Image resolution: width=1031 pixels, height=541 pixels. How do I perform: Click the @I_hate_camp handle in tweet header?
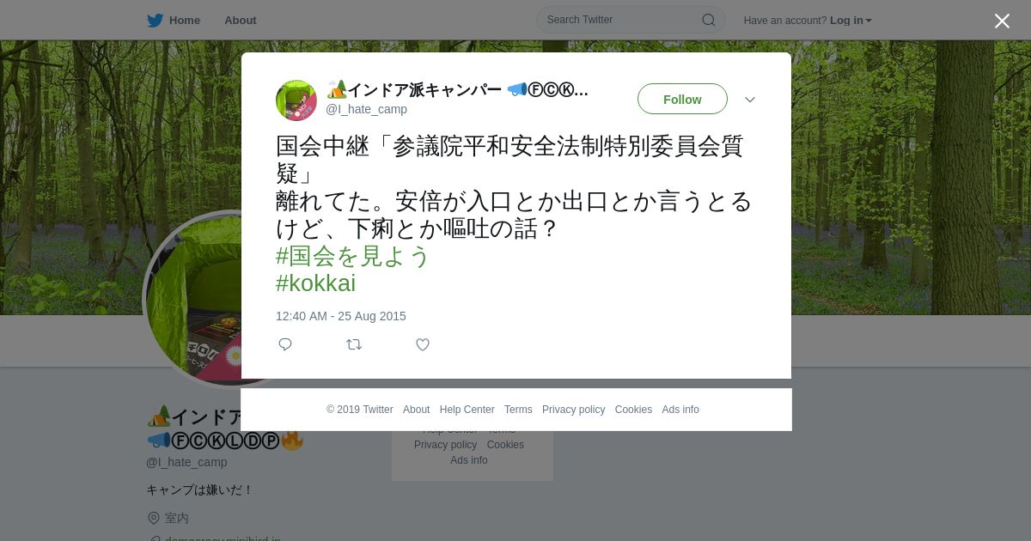point(366,109)
